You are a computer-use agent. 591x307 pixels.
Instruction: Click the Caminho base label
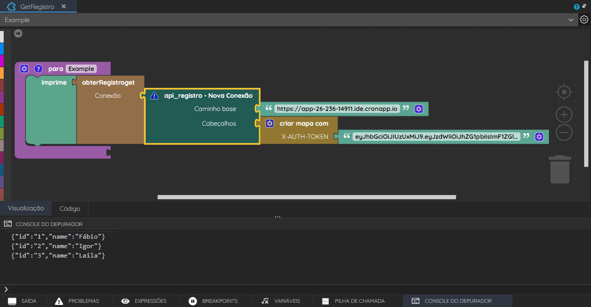[x=215, y=109]
